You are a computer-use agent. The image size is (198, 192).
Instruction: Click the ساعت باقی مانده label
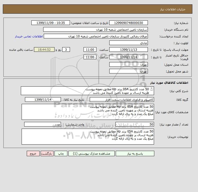(21, 50)
